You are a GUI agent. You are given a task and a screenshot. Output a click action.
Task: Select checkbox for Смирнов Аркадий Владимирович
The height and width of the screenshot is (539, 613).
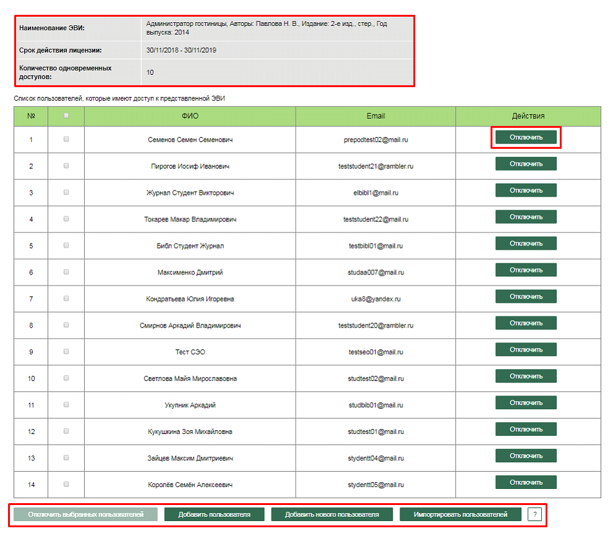(66, 325)
